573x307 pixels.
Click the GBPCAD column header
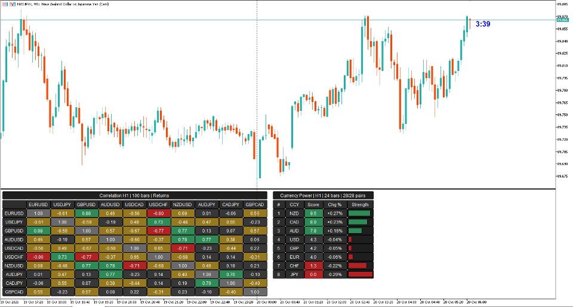tap(255, 204)
